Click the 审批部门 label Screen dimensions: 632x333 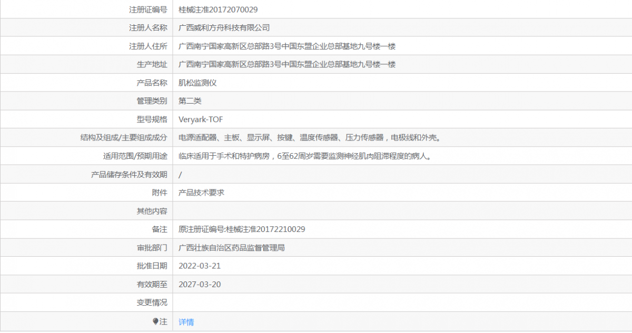click(152, 248)
